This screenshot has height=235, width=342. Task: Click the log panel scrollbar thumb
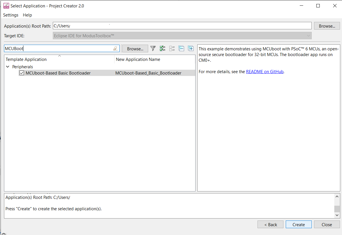337,209
